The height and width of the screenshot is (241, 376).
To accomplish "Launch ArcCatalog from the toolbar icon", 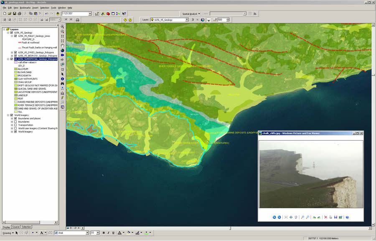I will (x=103, y=14).
